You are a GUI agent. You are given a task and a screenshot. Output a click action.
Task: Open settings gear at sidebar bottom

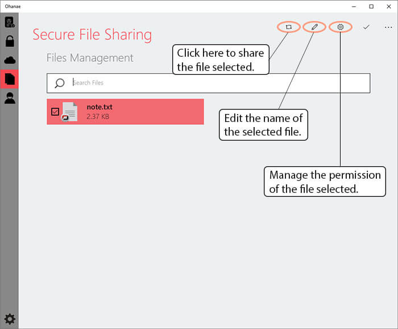10,319
